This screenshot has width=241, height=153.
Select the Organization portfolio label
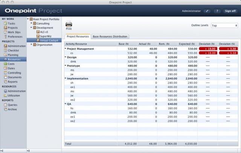coord(44,45)
